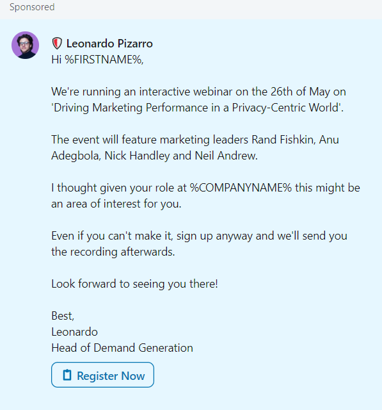Click the Head of Demand Generation title
The width and height of the screenshot is (382, 410).
tap(122, 348)
